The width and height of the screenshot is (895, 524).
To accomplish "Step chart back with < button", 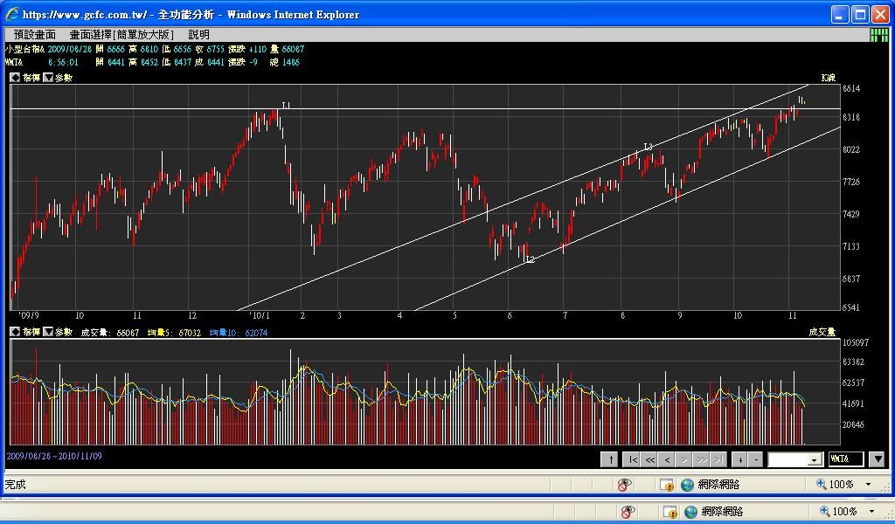I will pyautogui.click(x=667, y=459).
